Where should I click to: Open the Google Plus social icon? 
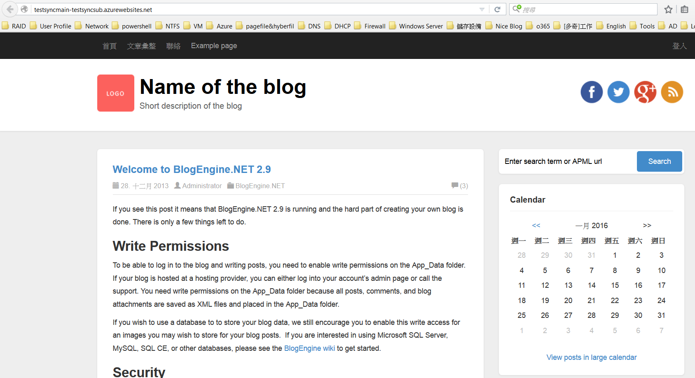coord(645,92)
